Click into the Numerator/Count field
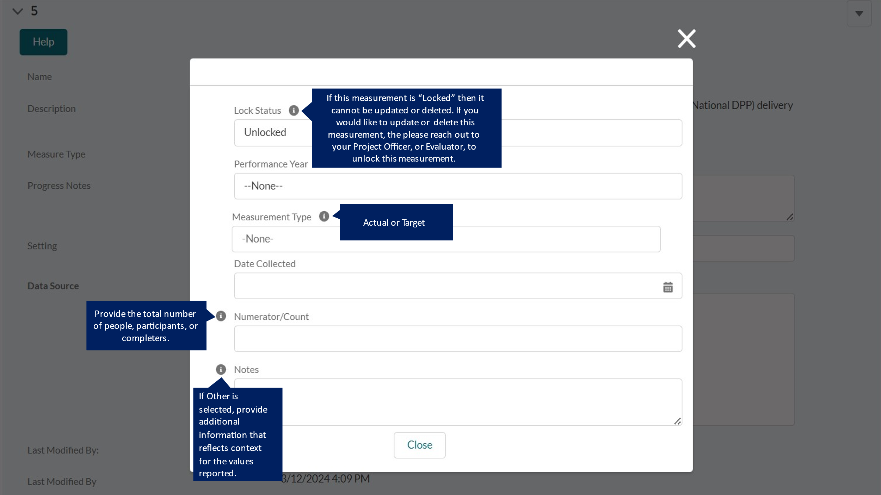 457,339
